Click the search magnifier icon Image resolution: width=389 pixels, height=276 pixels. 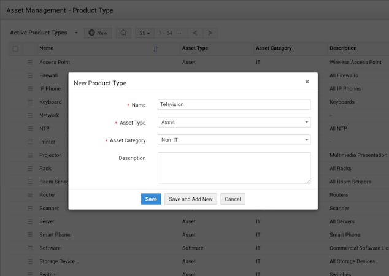[x=123, y=33]
